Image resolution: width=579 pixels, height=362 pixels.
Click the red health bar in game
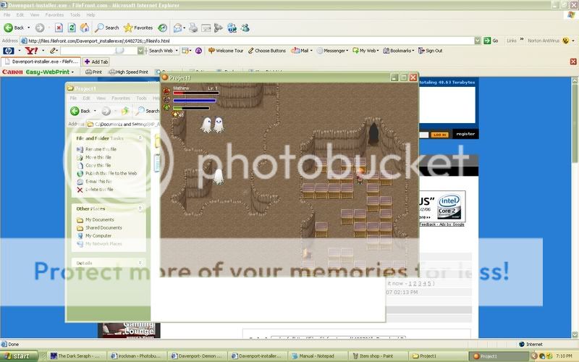[x=195, y=93]
